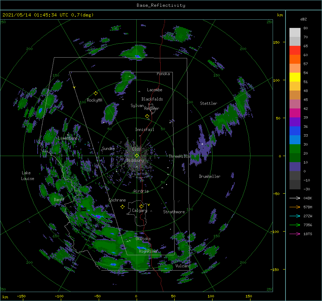
Task: Click the green 7356 arrow in legend
Action: click(295, 225)
